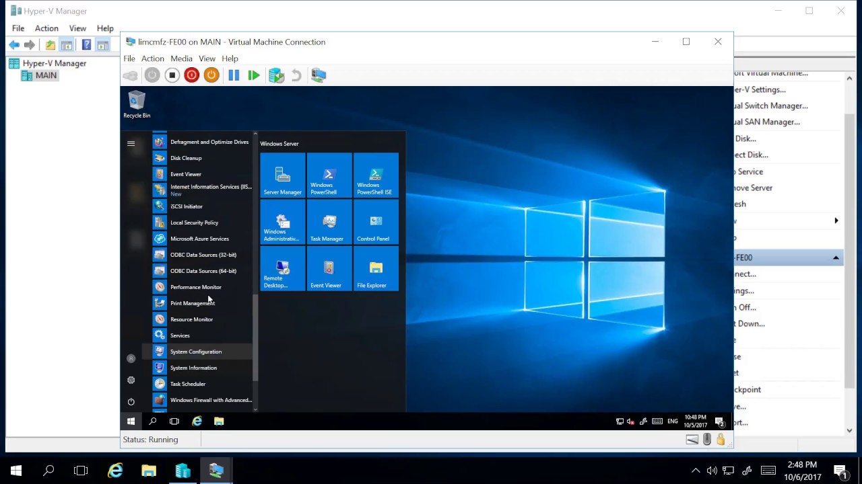Open Local Security Policy
The width and height of the screenshot is (862, 484).
(x=201, y=223)
